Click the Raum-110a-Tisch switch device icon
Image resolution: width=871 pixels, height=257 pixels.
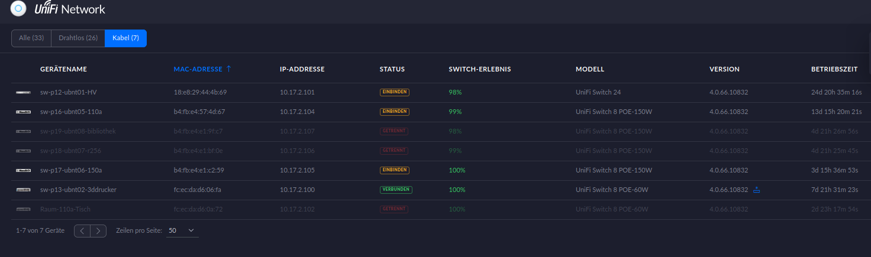tap(23, 209)
